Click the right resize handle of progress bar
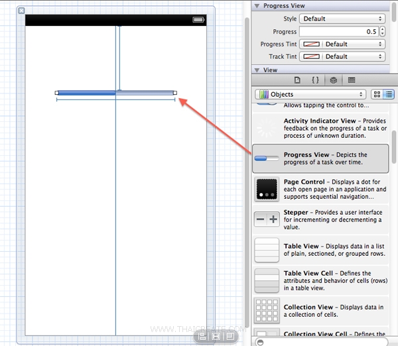The width and height of the screenshot is (398, 346). (175, 93)
